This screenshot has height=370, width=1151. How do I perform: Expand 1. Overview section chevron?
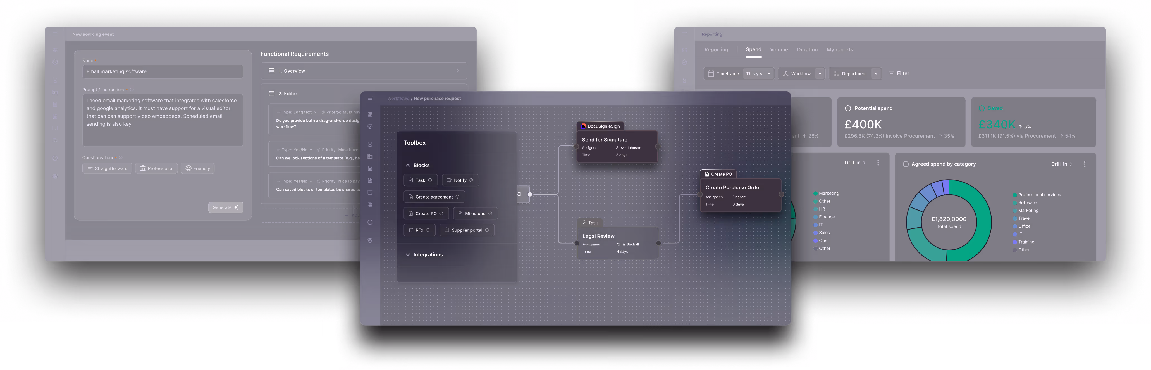coord(458,71)
